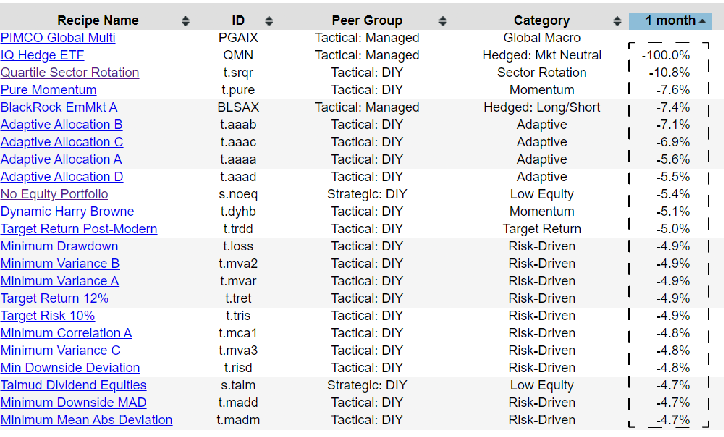
Task: Open BlackRock EmMkt A link
Action: click(x=59, y=107)
